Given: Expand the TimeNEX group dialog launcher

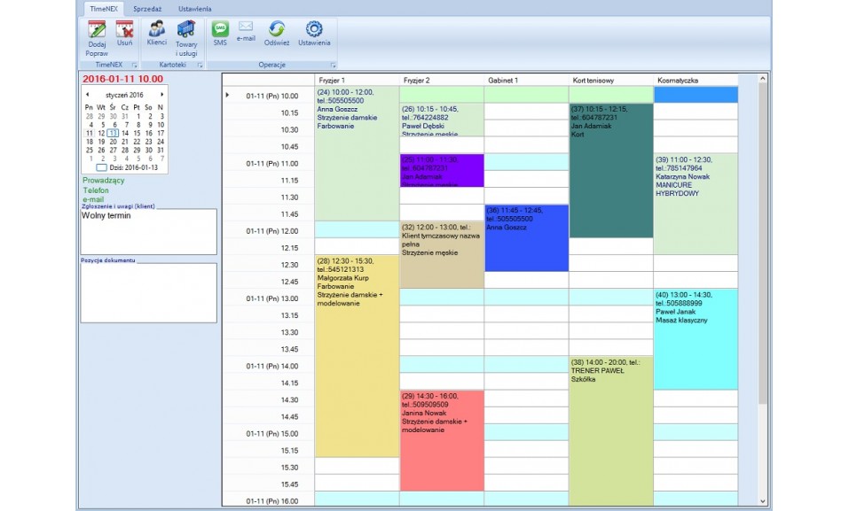Looking at the screenshot, I should point(135,66).
